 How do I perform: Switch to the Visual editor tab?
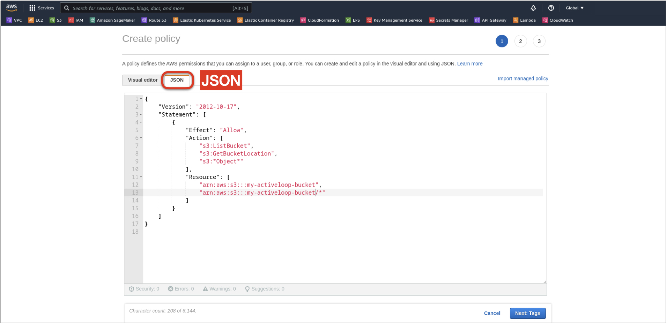tap(142, 80)
